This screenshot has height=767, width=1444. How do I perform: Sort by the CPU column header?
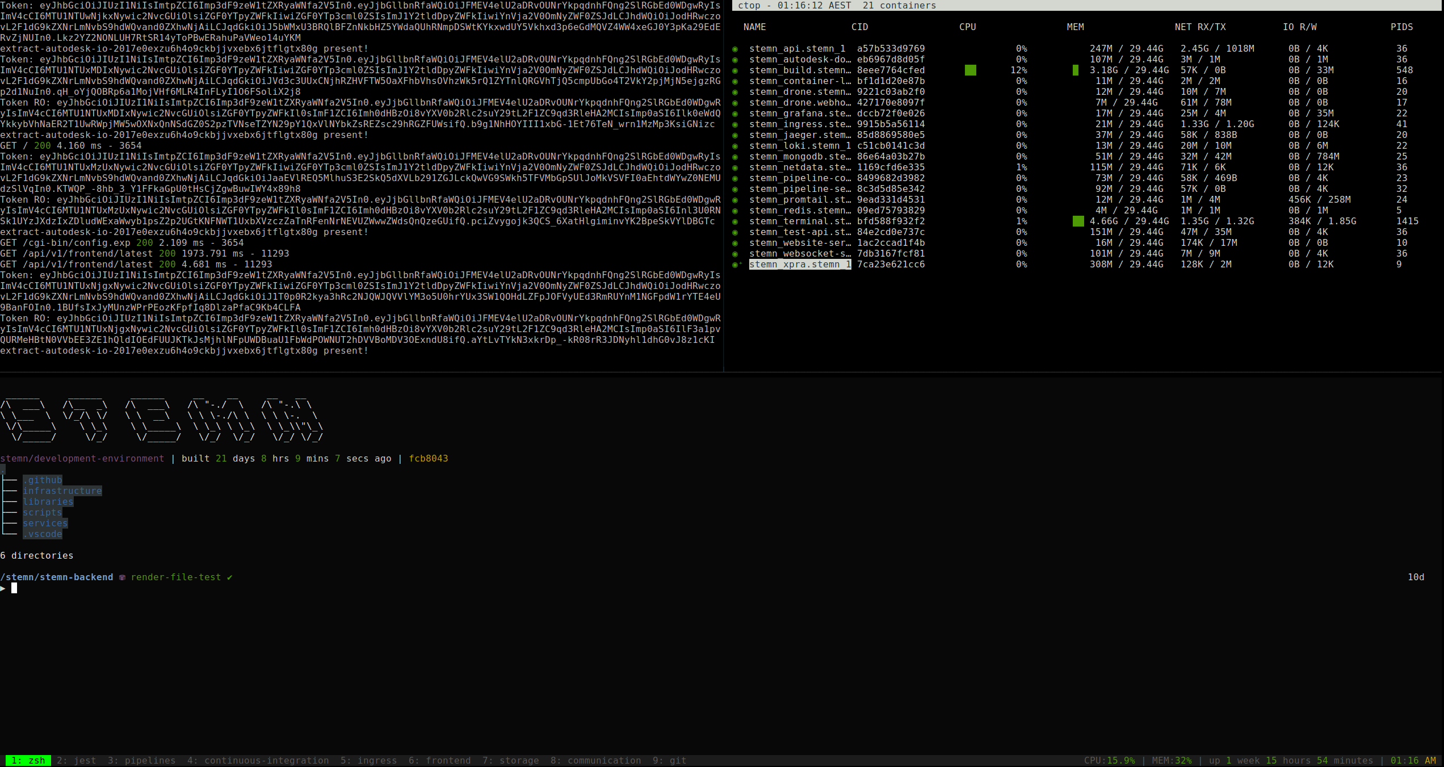click(x=968, y=27)
